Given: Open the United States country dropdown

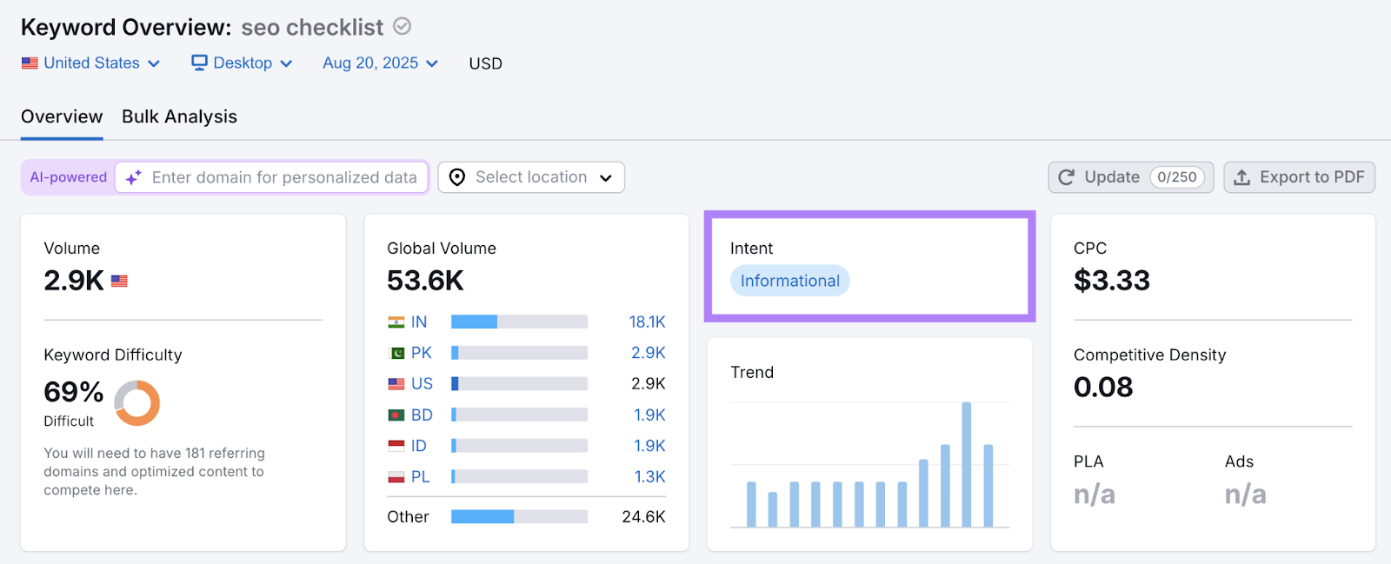Looking at the screenshot, I should click(x=91, y=63).
